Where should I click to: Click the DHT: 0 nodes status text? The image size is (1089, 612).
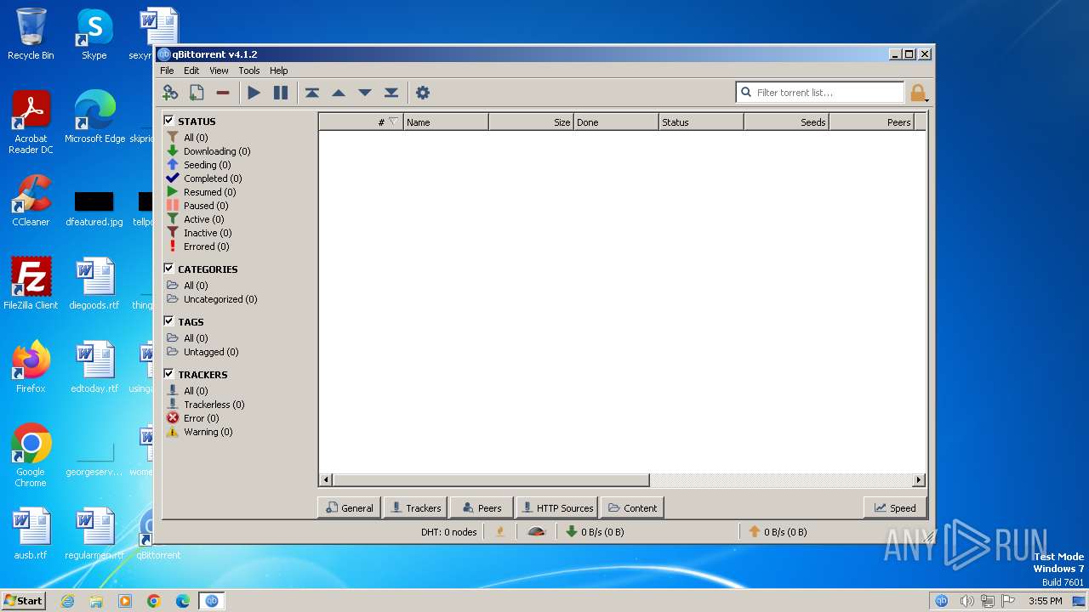[448, 532]
